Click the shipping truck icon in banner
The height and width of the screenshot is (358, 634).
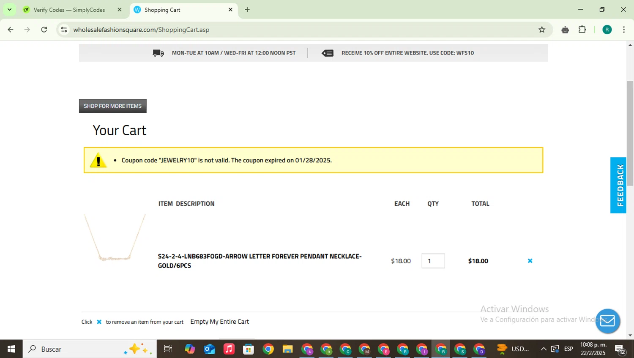[x=158, y=53]
